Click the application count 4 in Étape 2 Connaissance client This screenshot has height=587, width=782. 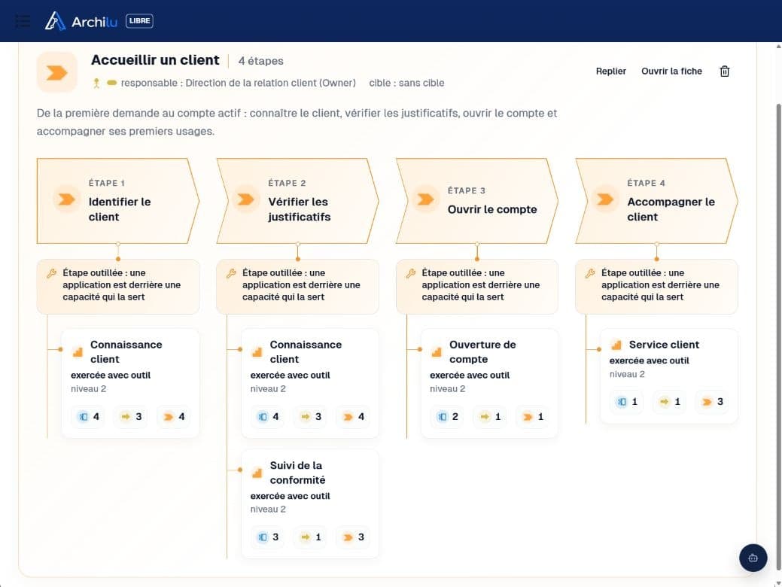[268, 416]
